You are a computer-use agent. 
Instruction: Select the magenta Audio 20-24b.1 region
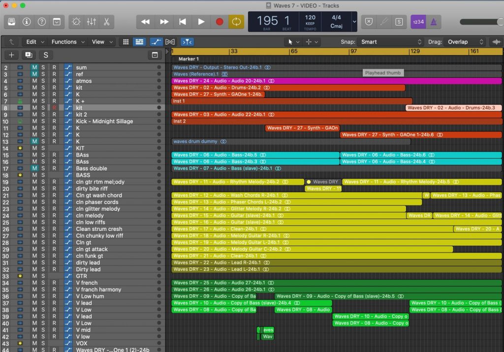pos(336,81)
